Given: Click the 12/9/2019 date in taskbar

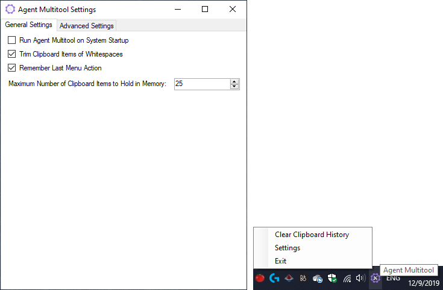Looking at the screenshot, I should point(424,283).
